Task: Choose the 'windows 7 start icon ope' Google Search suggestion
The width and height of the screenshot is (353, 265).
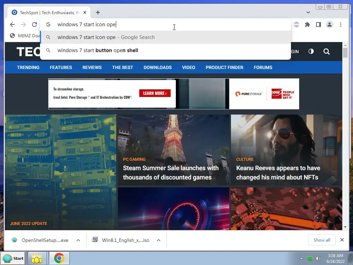Action: point(165,37)
